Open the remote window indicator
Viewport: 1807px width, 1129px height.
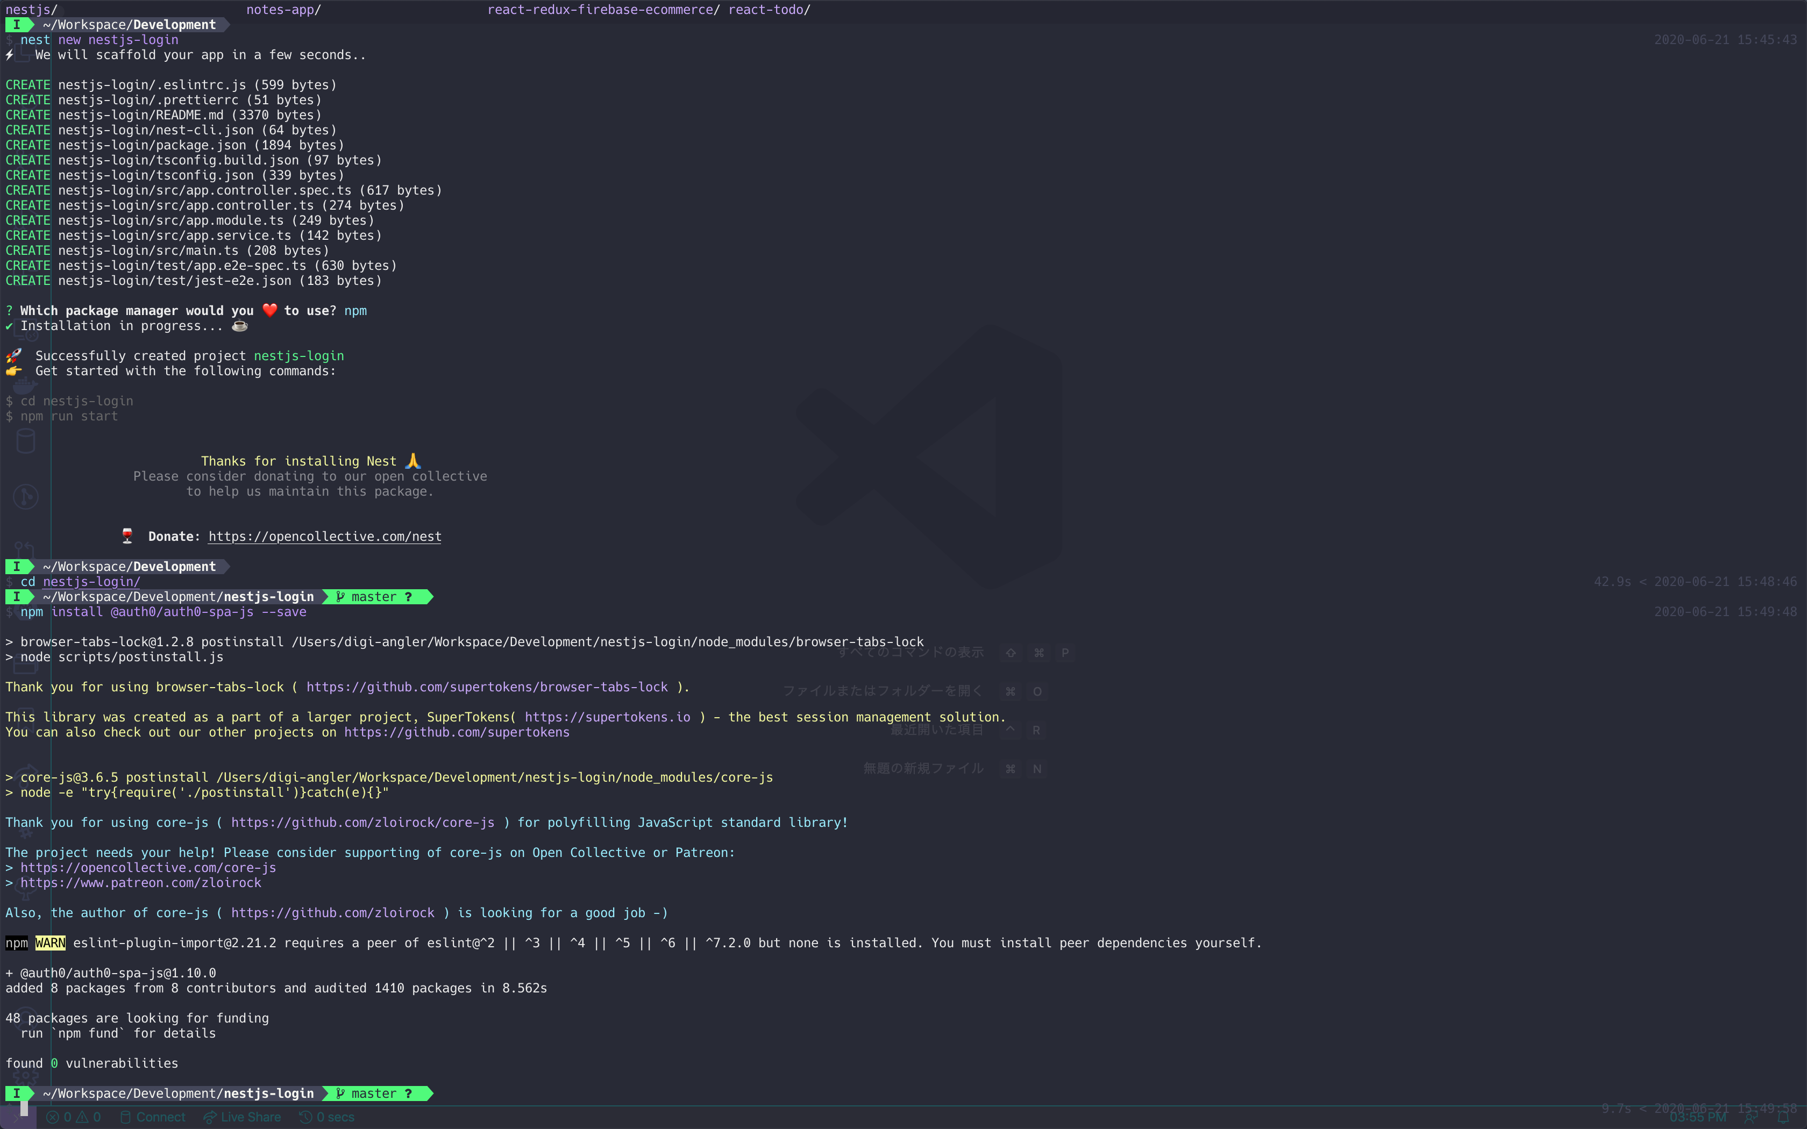click(18, 1117)
